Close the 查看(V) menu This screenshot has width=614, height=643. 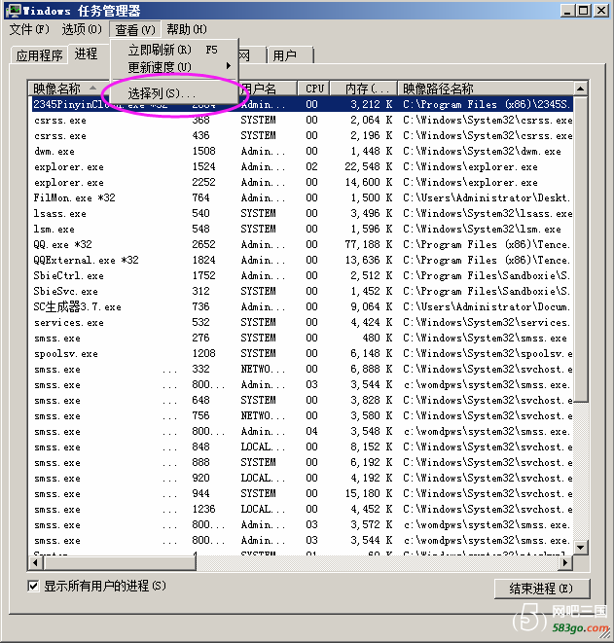tap(135, 29)
